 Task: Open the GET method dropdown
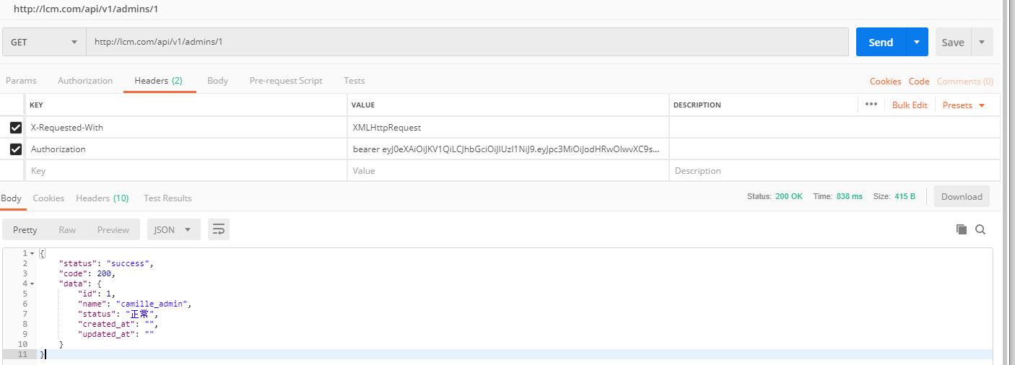coord(44,43)
